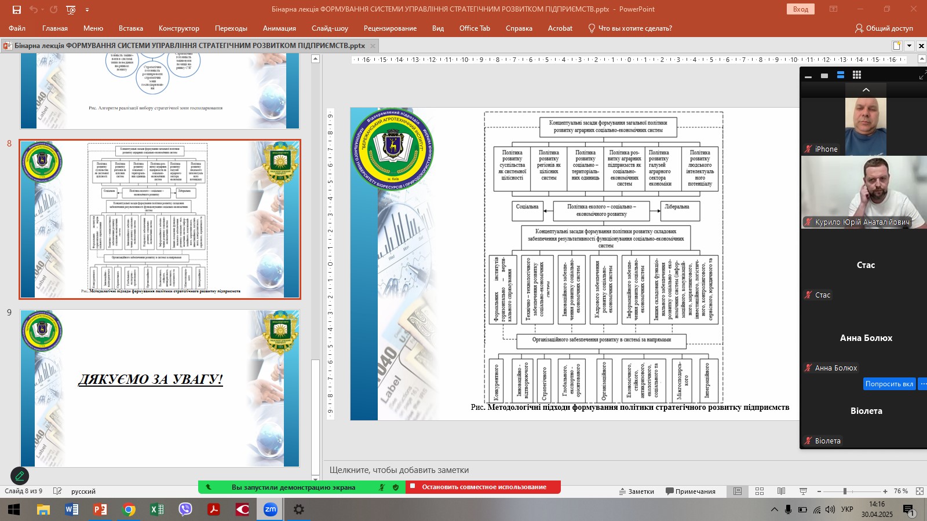The width and height of the screenshot is (927, 521).
Task: Click the Save icon in quick access toolbar
Action: pyautogui.click(x=16, y=9)
